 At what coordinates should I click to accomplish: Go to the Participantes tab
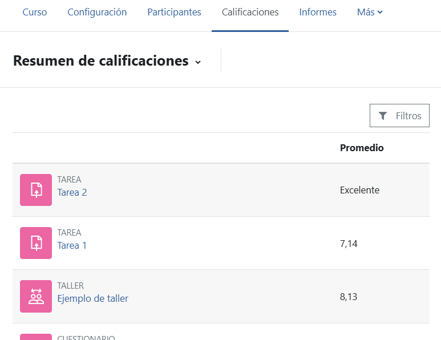[x=174, y=12]
